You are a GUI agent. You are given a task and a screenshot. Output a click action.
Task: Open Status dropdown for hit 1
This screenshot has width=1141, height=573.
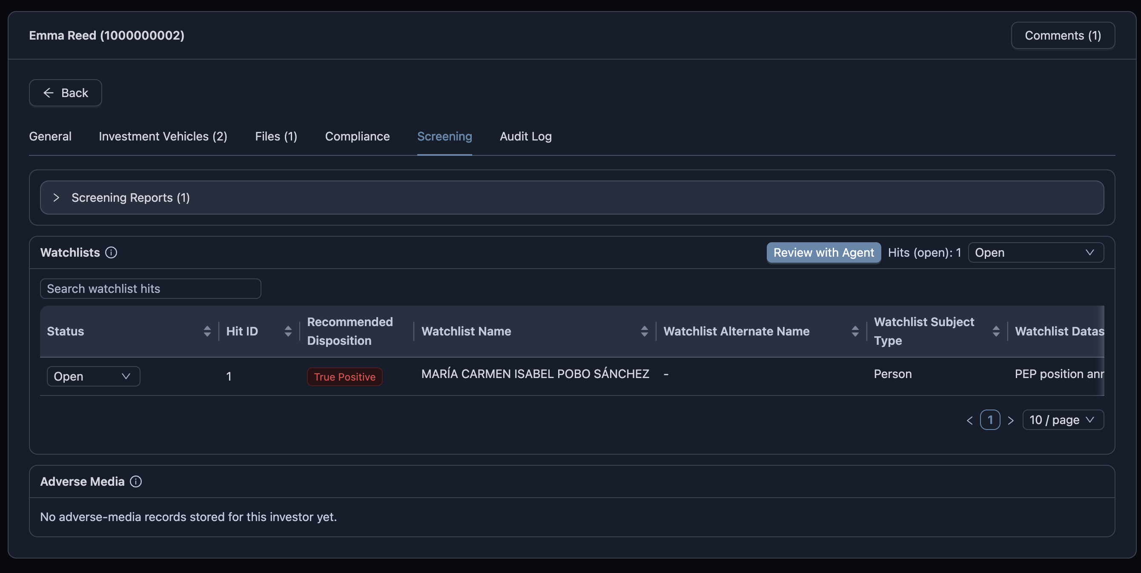pos(94,376)
